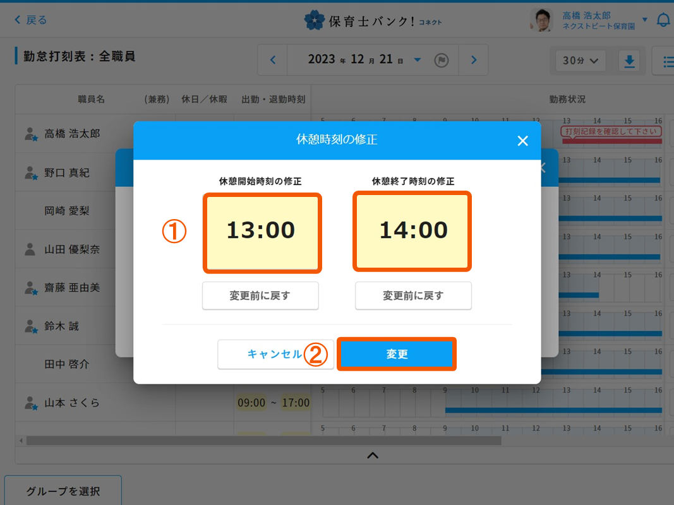
Task: Confirm with the blue 変更 button
Action: (x=397, y=354)
